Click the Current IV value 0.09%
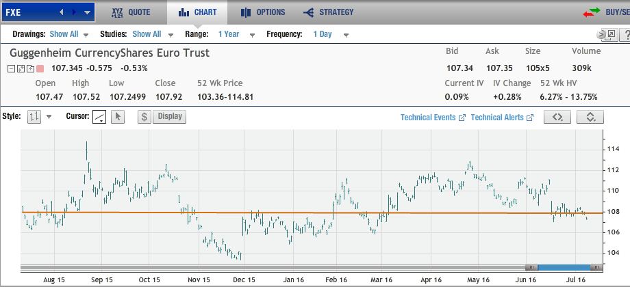Screen dimensions: 630x287 coord(457,97)
